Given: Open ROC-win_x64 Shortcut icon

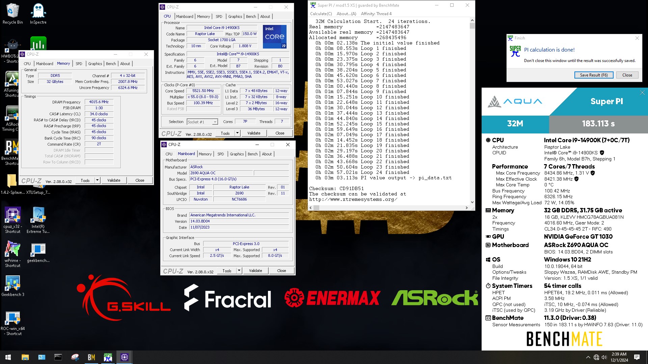Looking at the screenshot, I should click(x=12, y=323).
